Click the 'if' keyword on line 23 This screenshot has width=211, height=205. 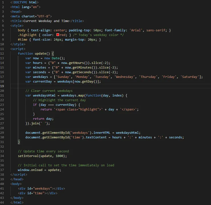[35, 105]
